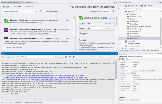162x104 pixels.
Task: Click Collapse All icon in Solution Explorer
Action: point(142,6)
